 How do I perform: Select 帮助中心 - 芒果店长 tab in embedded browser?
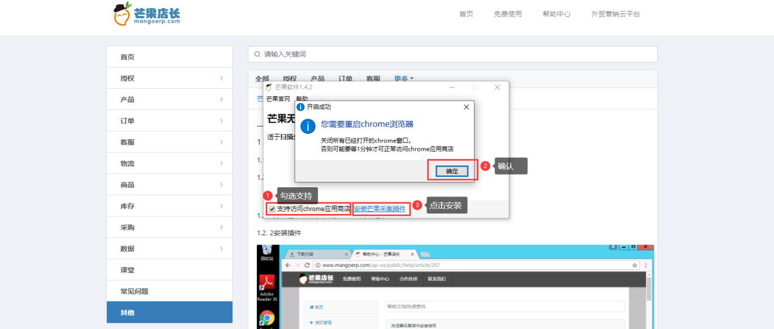[384, 254]
